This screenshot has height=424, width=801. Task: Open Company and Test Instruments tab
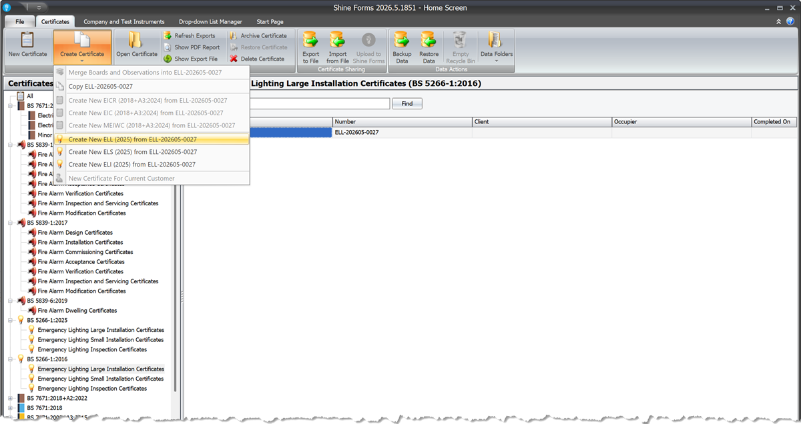click(124, 22)
